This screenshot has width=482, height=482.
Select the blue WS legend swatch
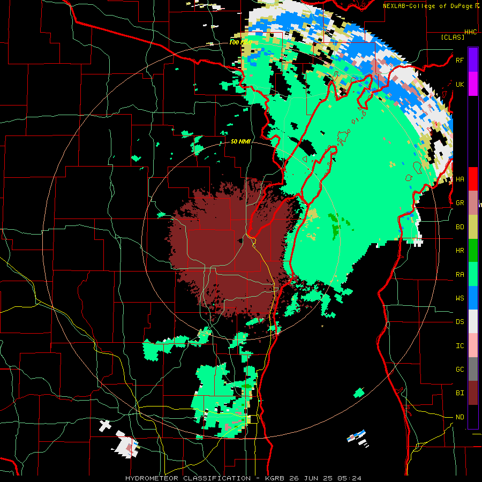473,298
